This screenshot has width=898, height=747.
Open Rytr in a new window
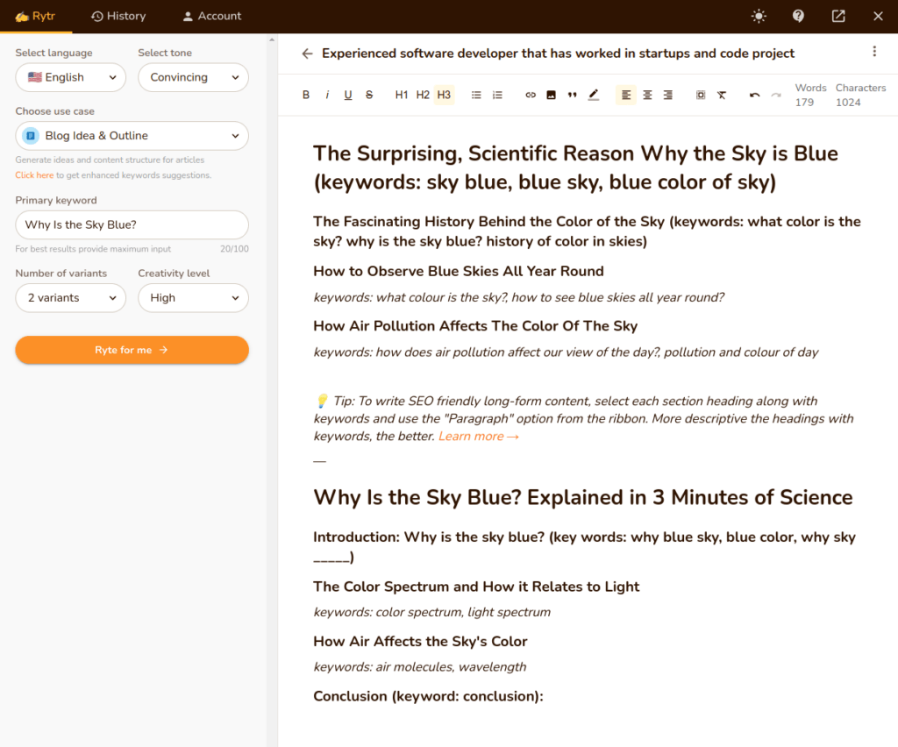tap(838, 16)
